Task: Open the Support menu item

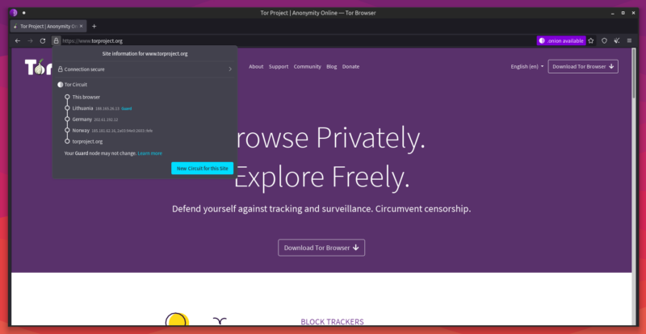Action: click(279, 67)
